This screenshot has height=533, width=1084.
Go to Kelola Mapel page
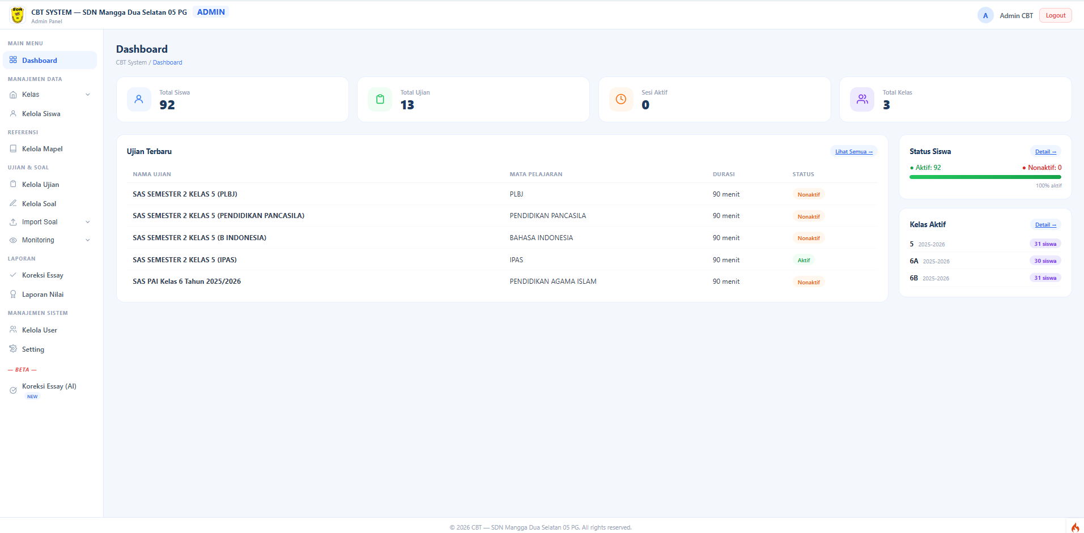(x=50, y=149)
